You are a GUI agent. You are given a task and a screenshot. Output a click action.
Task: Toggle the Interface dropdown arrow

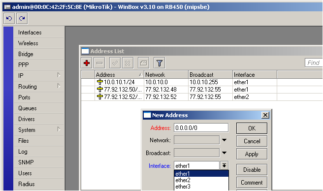pos(225,165)
